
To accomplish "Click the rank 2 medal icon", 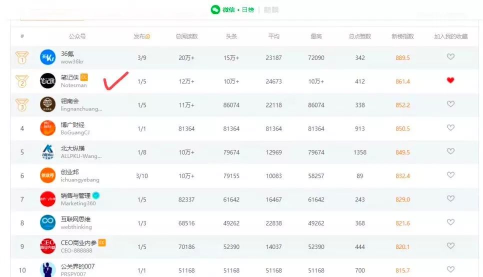I will [x=22, y=81].
